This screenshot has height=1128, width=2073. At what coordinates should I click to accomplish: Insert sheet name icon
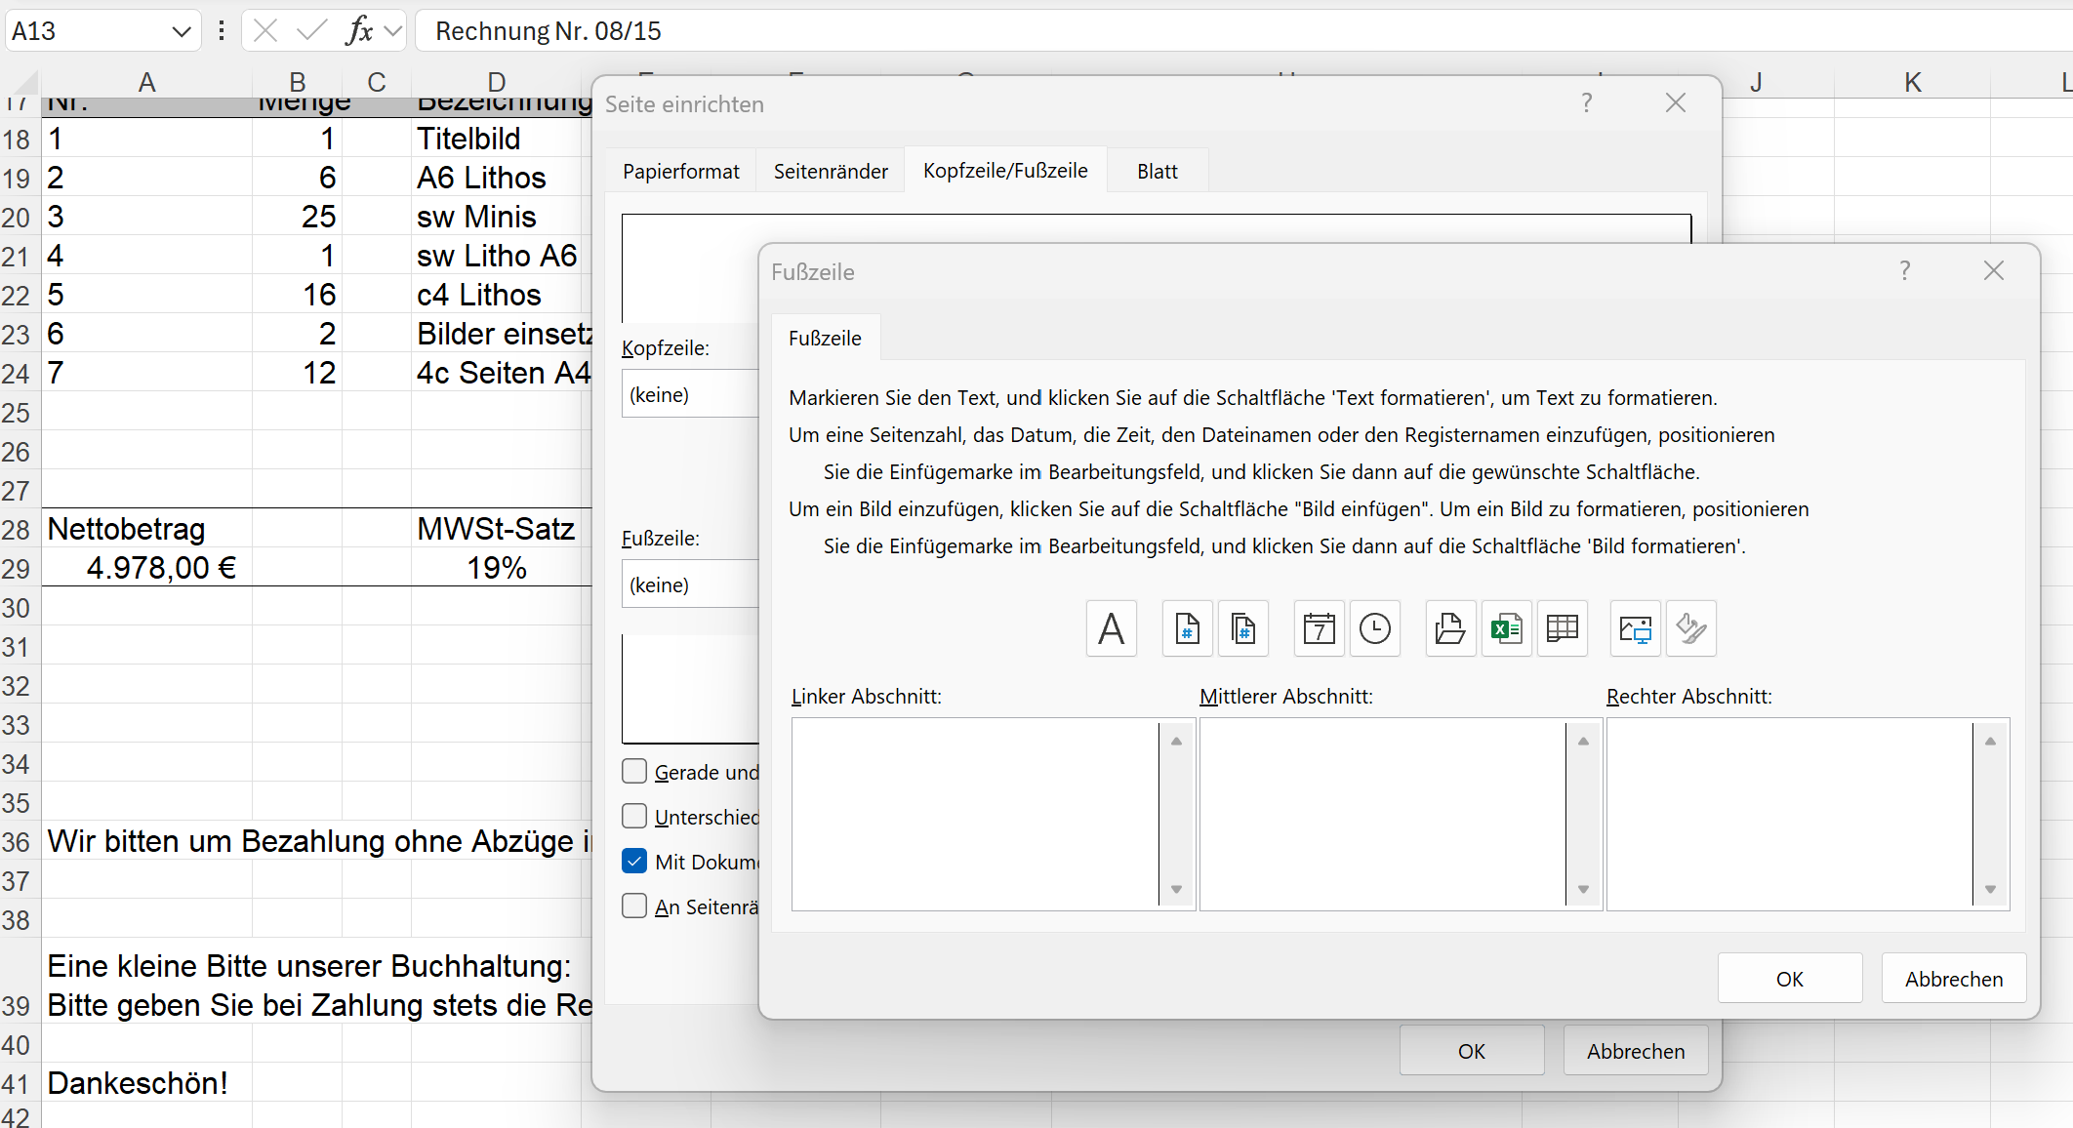pos(1563,628)
